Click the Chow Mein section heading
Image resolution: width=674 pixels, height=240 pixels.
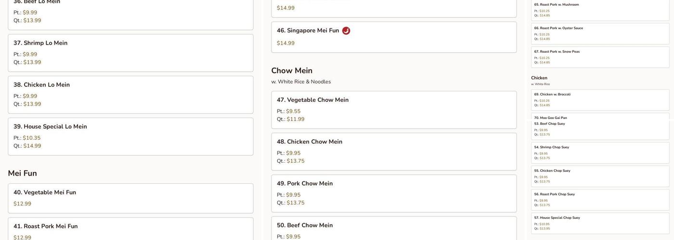(292, 71)
